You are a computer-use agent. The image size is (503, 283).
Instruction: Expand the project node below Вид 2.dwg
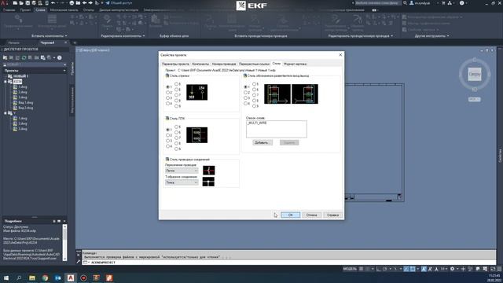[6, 113]
